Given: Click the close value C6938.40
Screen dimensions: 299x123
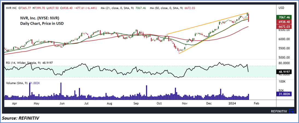Looking at the screenshot, I should click(x=66, y=8).
